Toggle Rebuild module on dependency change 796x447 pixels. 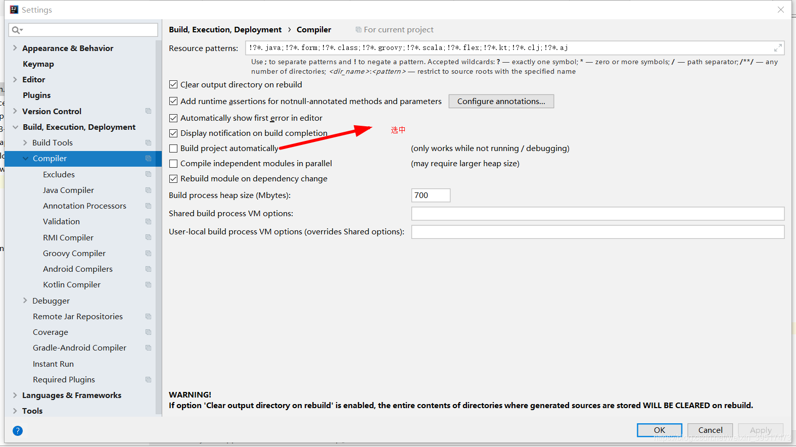173,179
